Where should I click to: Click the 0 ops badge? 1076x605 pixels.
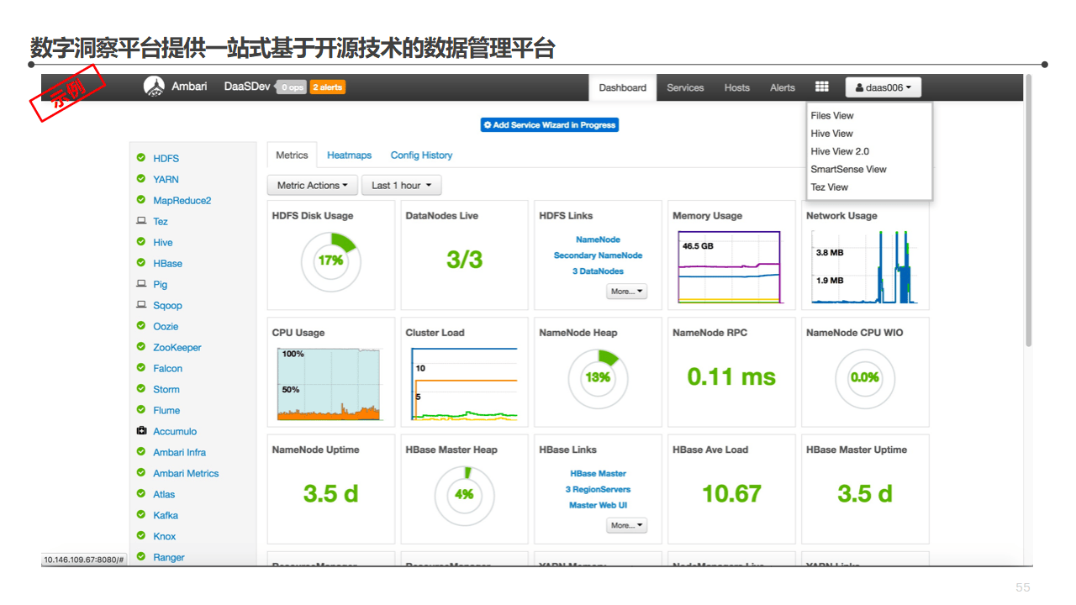(x=293, y=87)
